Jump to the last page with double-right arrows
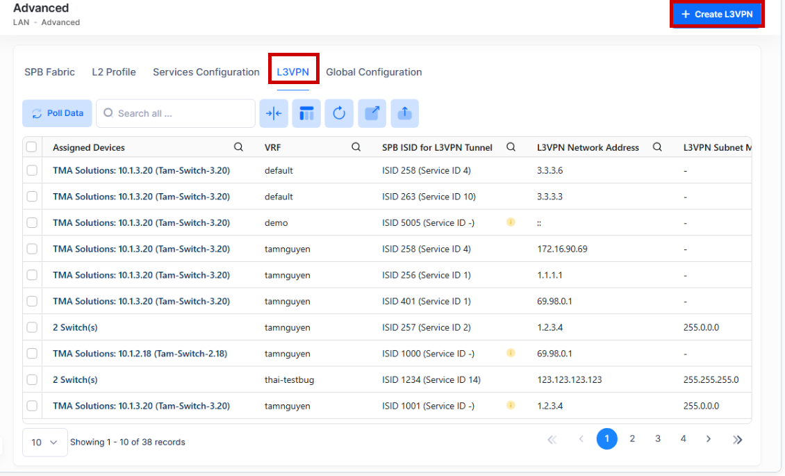 (x=738, y=439)
